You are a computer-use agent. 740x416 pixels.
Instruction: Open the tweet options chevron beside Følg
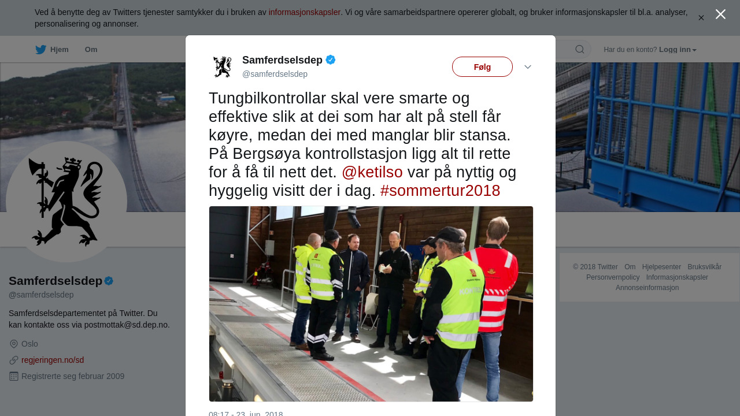[528, 67]
